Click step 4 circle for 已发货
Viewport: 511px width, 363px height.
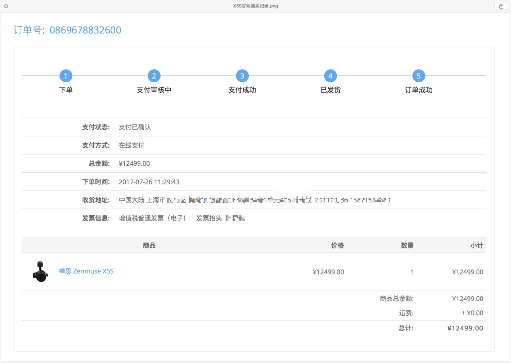click(x=330, y=76)
